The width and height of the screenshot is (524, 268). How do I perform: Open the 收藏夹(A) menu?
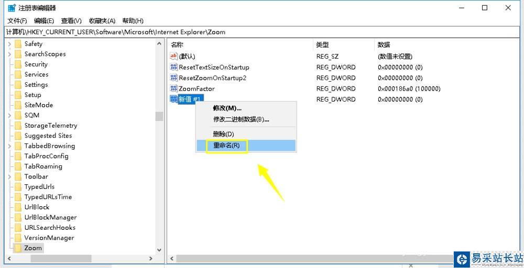(102, 21)
